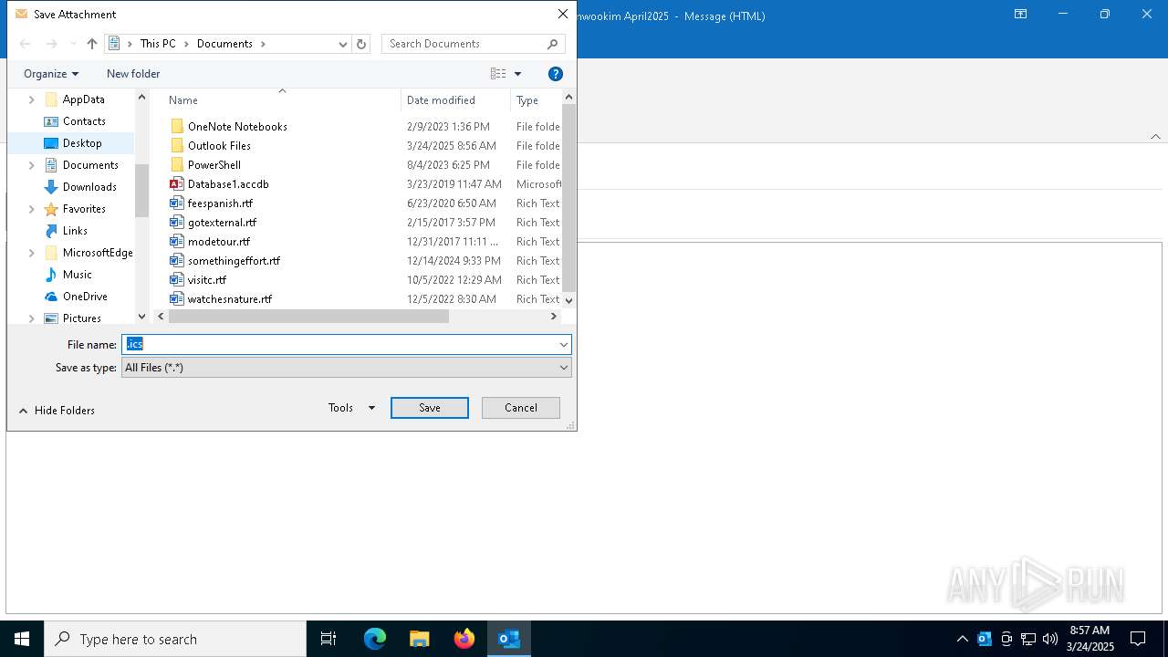Expand the Documents tree node

(x=32, y=165)
